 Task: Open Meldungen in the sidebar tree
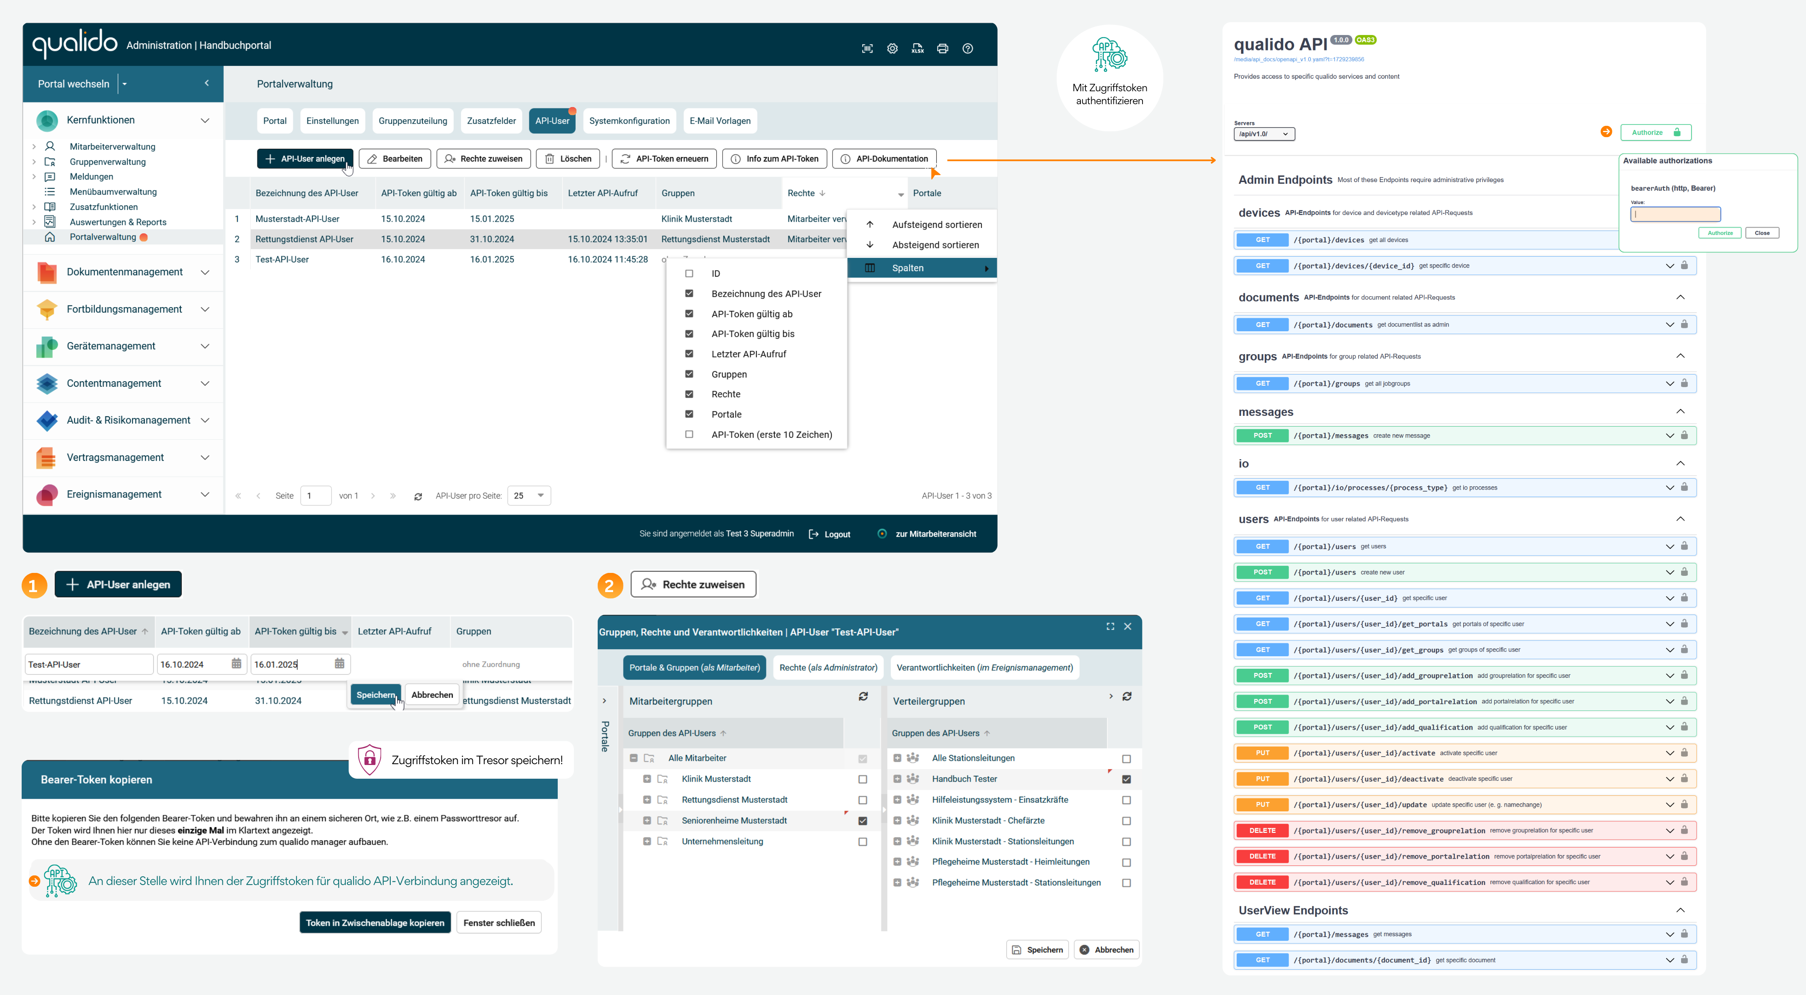(91, 177)
